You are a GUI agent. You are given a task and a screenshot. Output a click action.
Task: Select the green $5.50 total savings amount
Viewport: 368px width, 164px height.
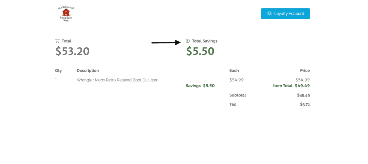(x=200, y=51)
